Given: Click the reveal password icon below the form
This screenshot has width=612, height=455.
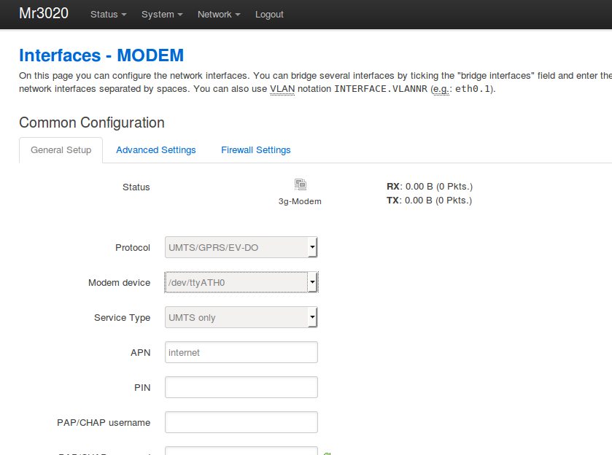Looking at the screenshot, I should tap(326, 452).
